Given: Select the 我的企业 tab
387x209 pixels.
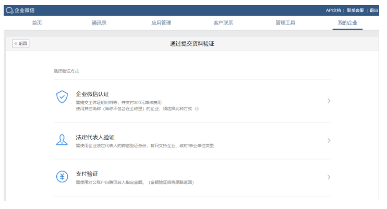Looking at the screenshot, I should coord(347,23).
